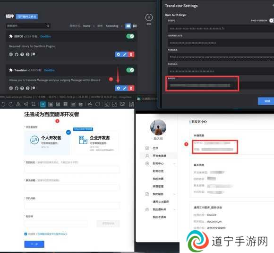Open Translator plugin help question icon
The image size is (274, 253).
tap(22, 88)
